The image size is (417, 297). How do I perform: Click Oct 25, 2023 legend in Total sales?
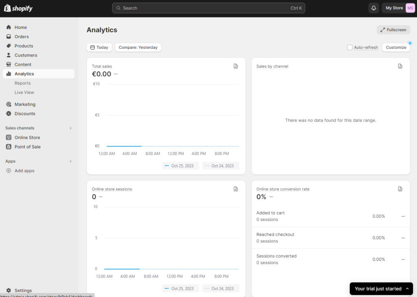(180, 166)
